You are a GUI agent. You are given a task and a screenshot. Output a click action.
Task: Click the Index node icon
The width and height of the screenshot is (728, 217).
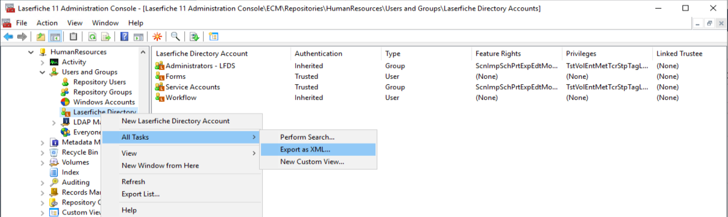point(54,172)
